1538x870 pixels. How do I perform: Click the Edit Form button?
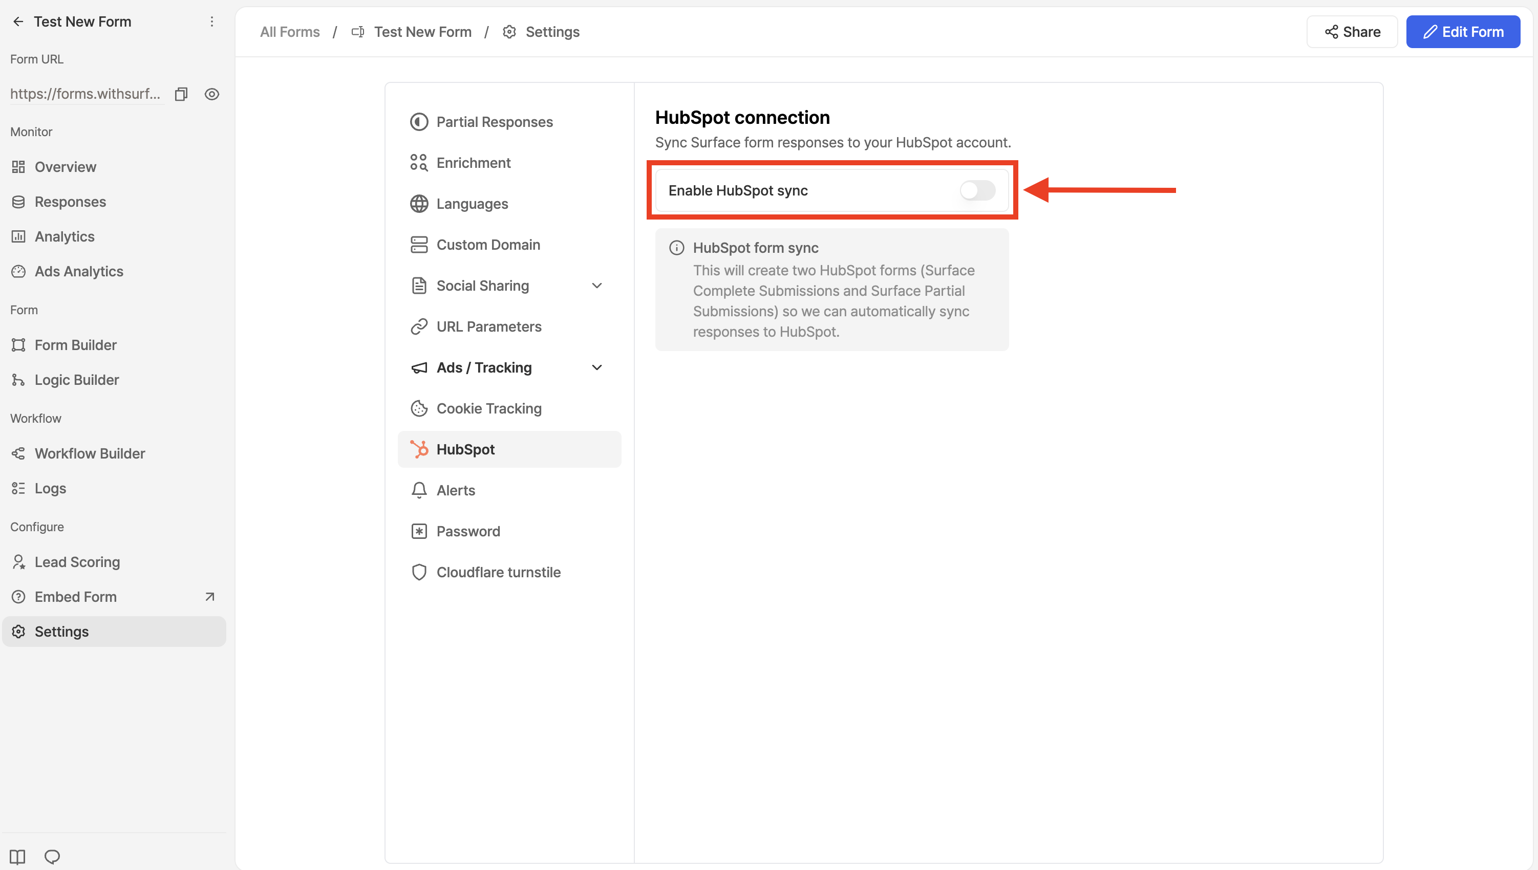(1463, 31)
